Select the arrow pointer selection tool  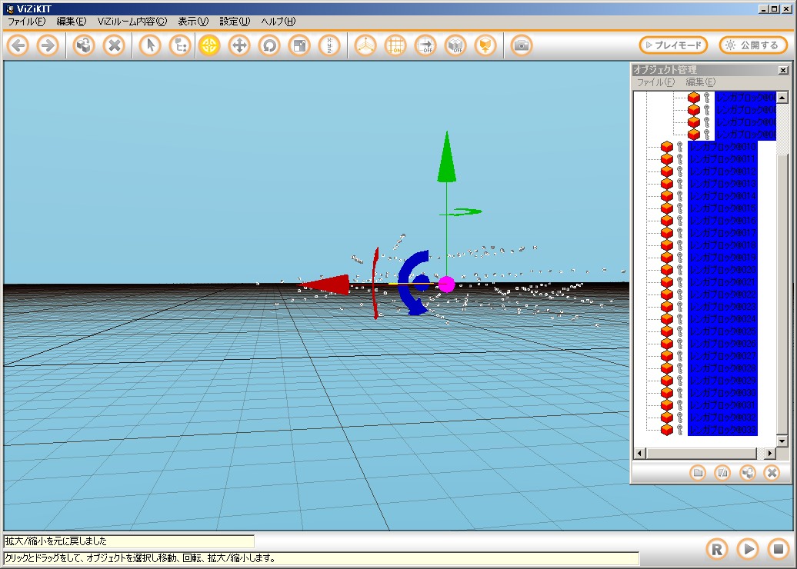point(150,45)
